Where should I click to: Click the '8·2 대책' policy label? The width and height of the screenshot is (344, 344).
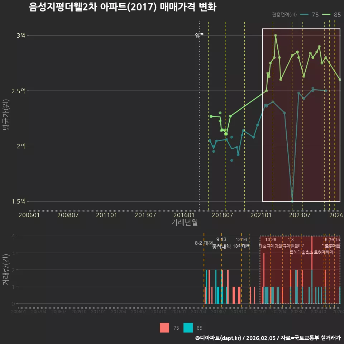coord(204,243)
